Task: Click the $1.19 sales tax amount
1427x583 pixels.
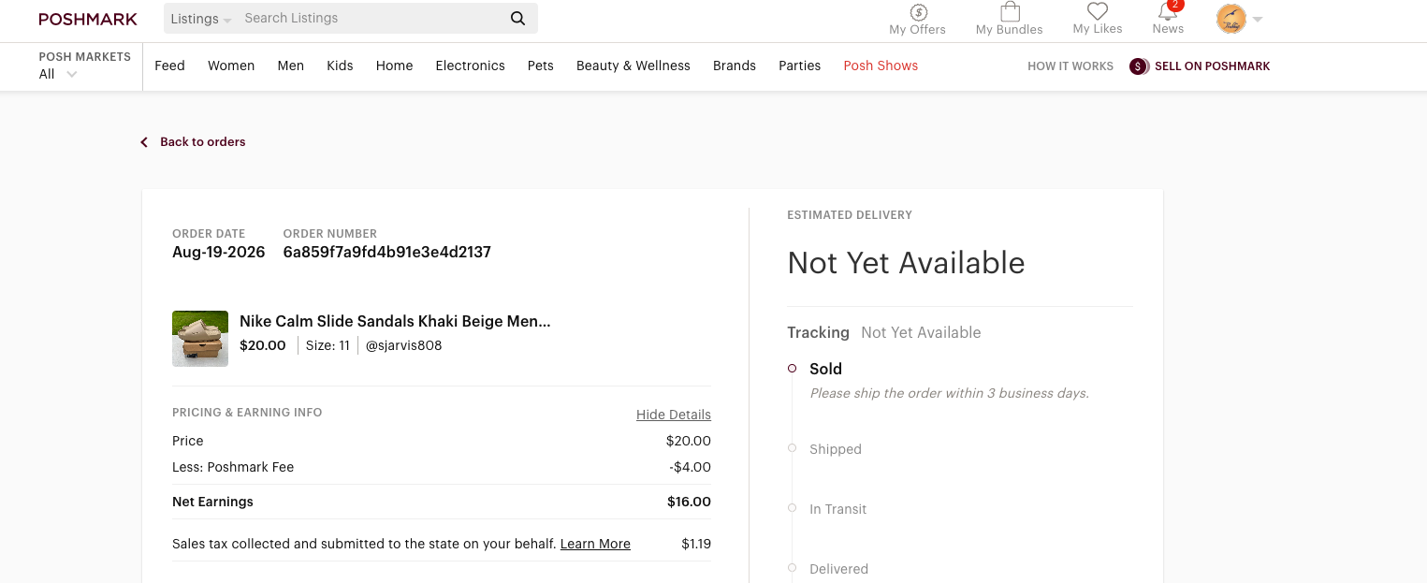Action: pyautogui.click(x=696, y=544)
